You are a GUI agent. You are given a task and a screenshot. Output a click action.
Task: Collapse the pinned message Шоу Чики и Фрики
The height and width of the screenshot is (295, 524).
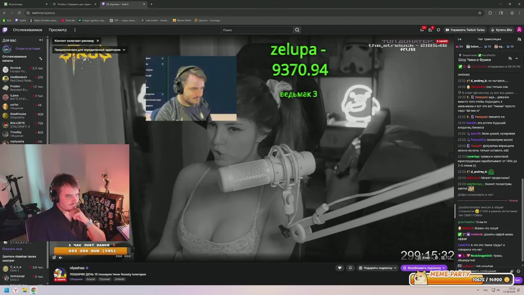click(x=516, y=59)
